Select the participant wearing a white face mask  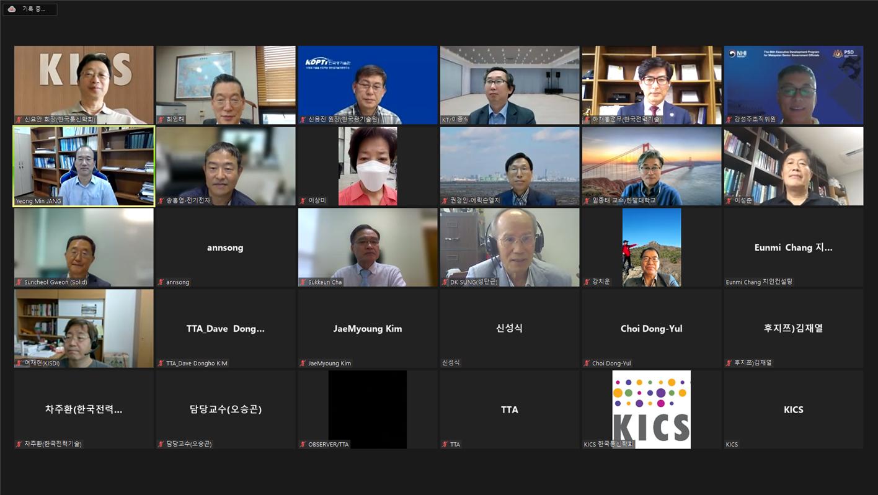point(368,166)
